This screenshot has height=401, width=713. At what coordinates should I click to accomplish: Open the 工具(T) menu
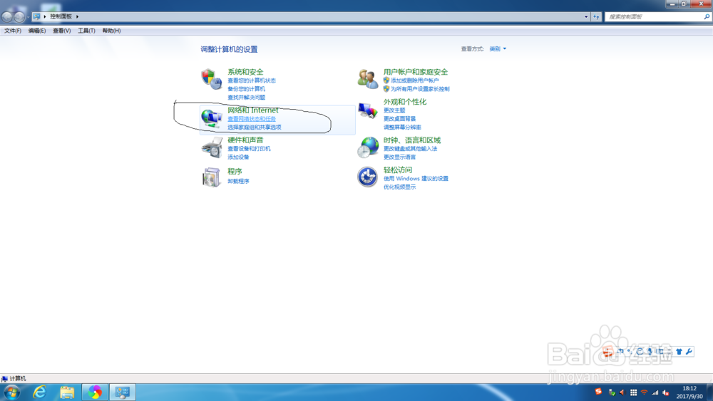(x=86, y=31)
